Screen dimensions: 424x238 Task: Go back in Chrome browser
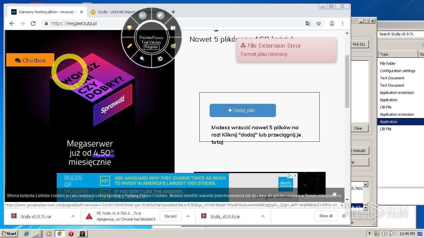click(12, 23)
